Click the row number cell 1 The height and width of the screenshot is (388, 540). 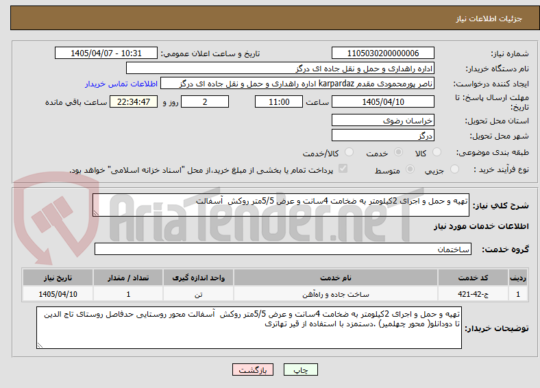pyautogui.click(x=518, y=294)
